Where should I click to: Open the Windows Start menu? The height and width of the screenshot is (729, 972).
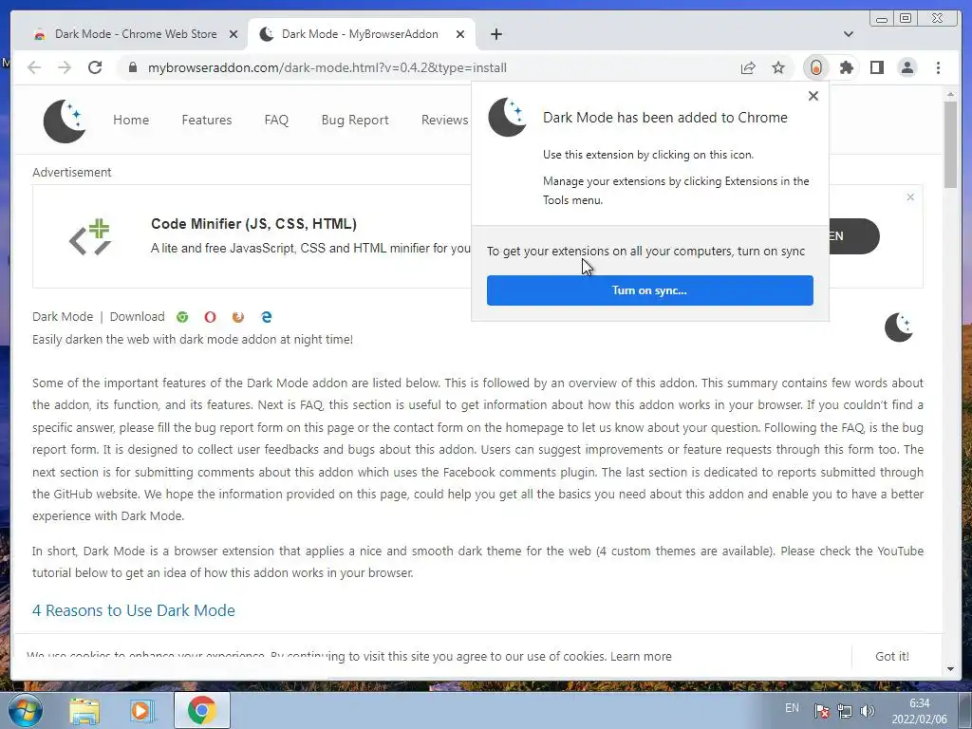point(25,710)
